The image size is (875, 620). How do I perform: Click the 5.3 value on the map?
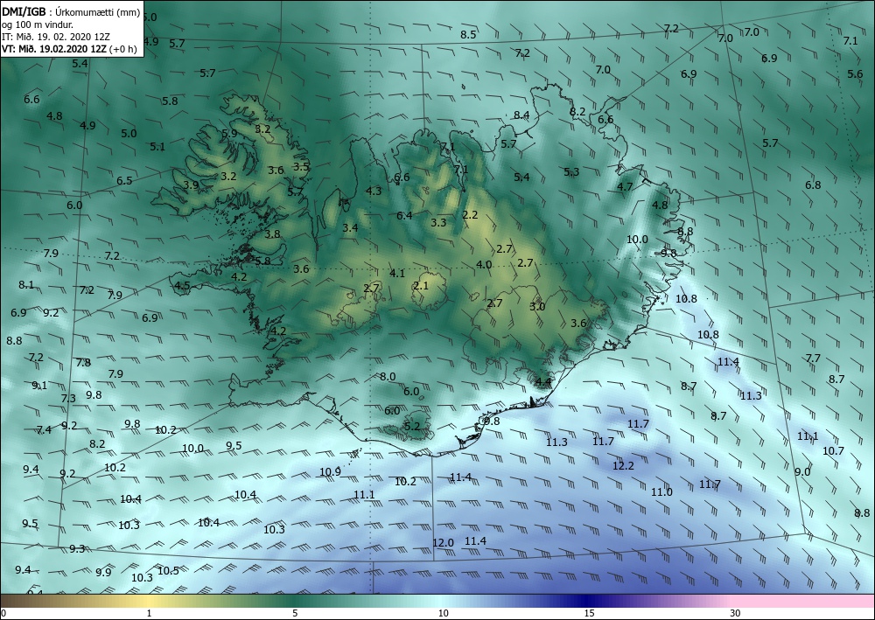click(x=571, y=172)
